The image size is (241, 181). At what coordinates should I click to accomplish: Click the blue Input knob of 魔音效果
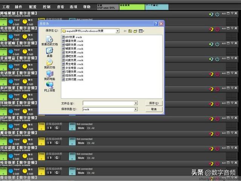[x=11, y=141]
